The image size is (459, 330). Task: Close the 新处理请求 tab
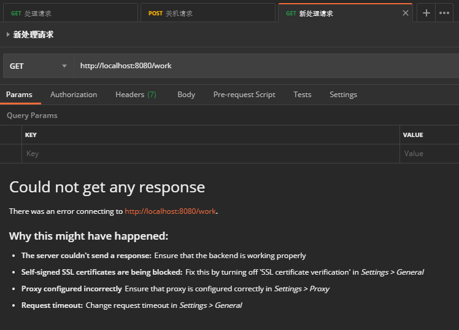pos(405,13)
